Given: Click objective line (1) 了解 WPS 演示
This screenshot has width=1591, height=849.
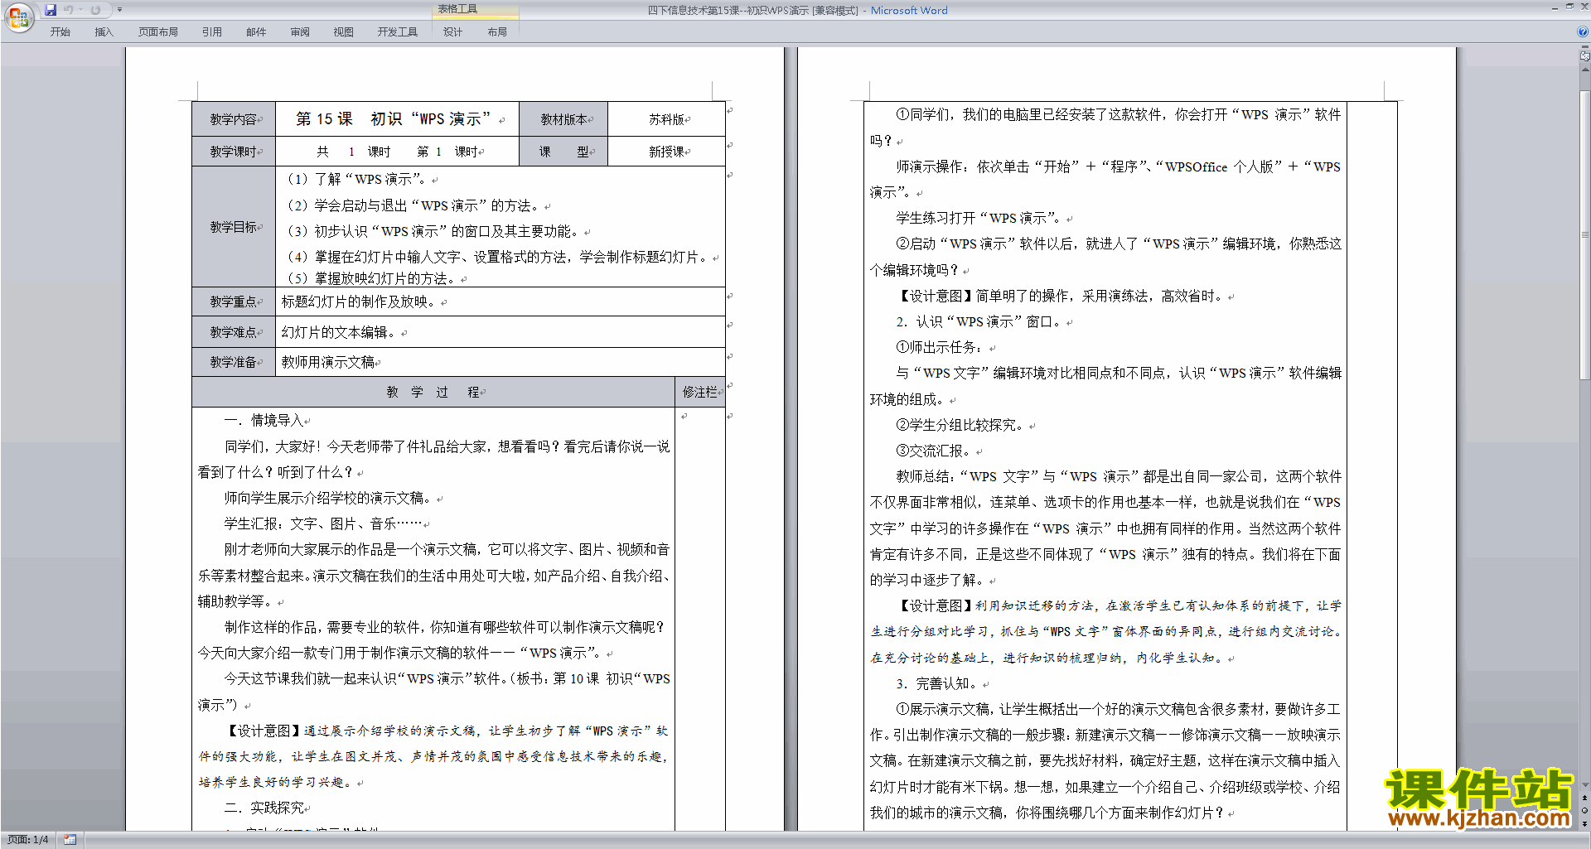Looking at the screenshot, I should click(x=356, y=179).
